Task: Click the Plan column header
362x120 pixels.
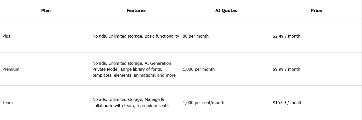Action: [x=46, y=10]
